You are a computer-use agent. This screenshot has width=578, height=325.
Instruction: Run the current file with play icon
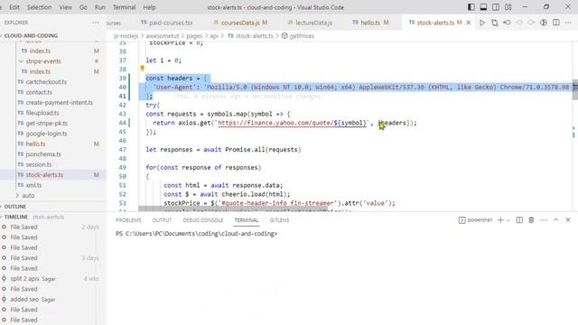482,23
